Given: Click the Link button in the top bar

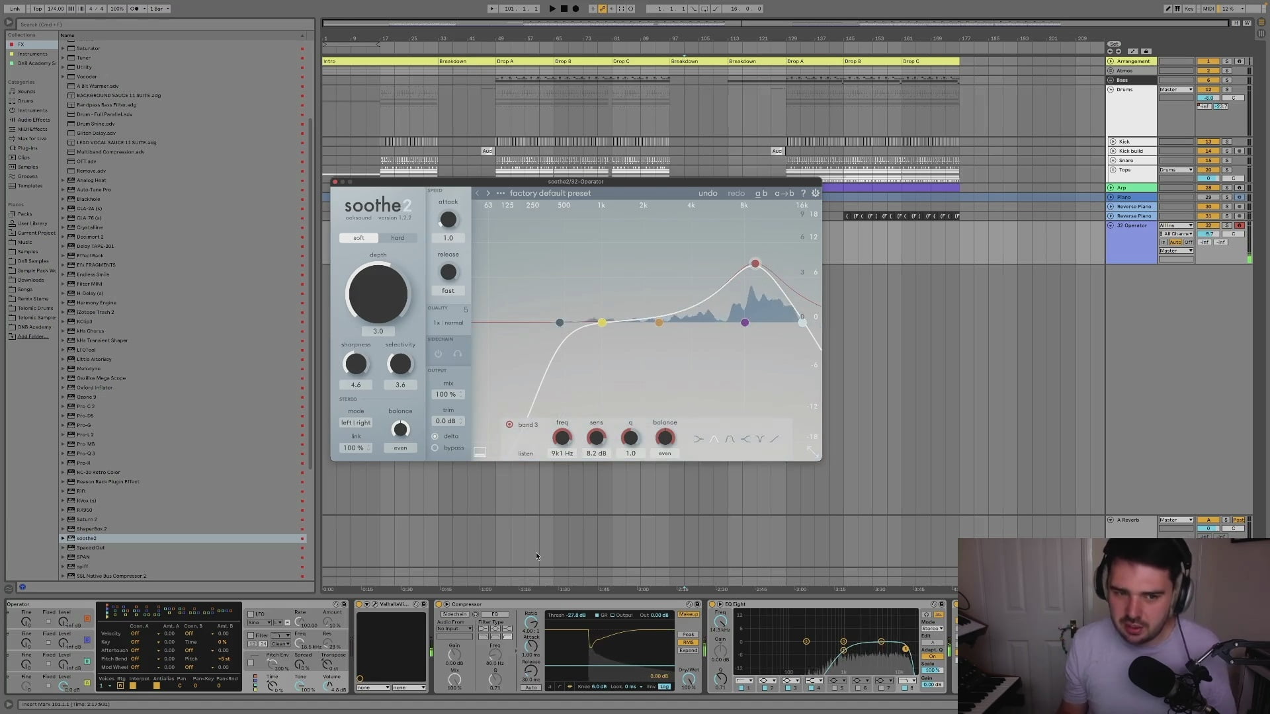Looking at the screenshot, I should coord(15,9).
